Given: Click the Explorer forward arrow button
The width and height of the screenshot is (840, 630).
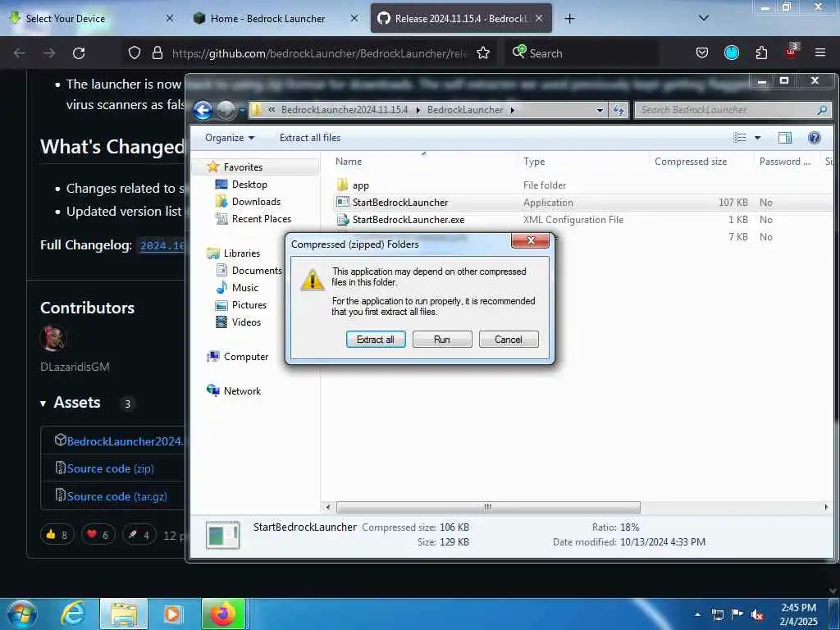Looking at the screenshot, I should [x=226, y=110].
